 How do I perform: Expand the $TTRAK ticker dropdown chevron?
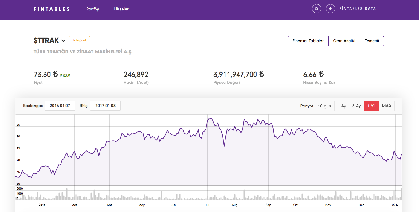63,41
